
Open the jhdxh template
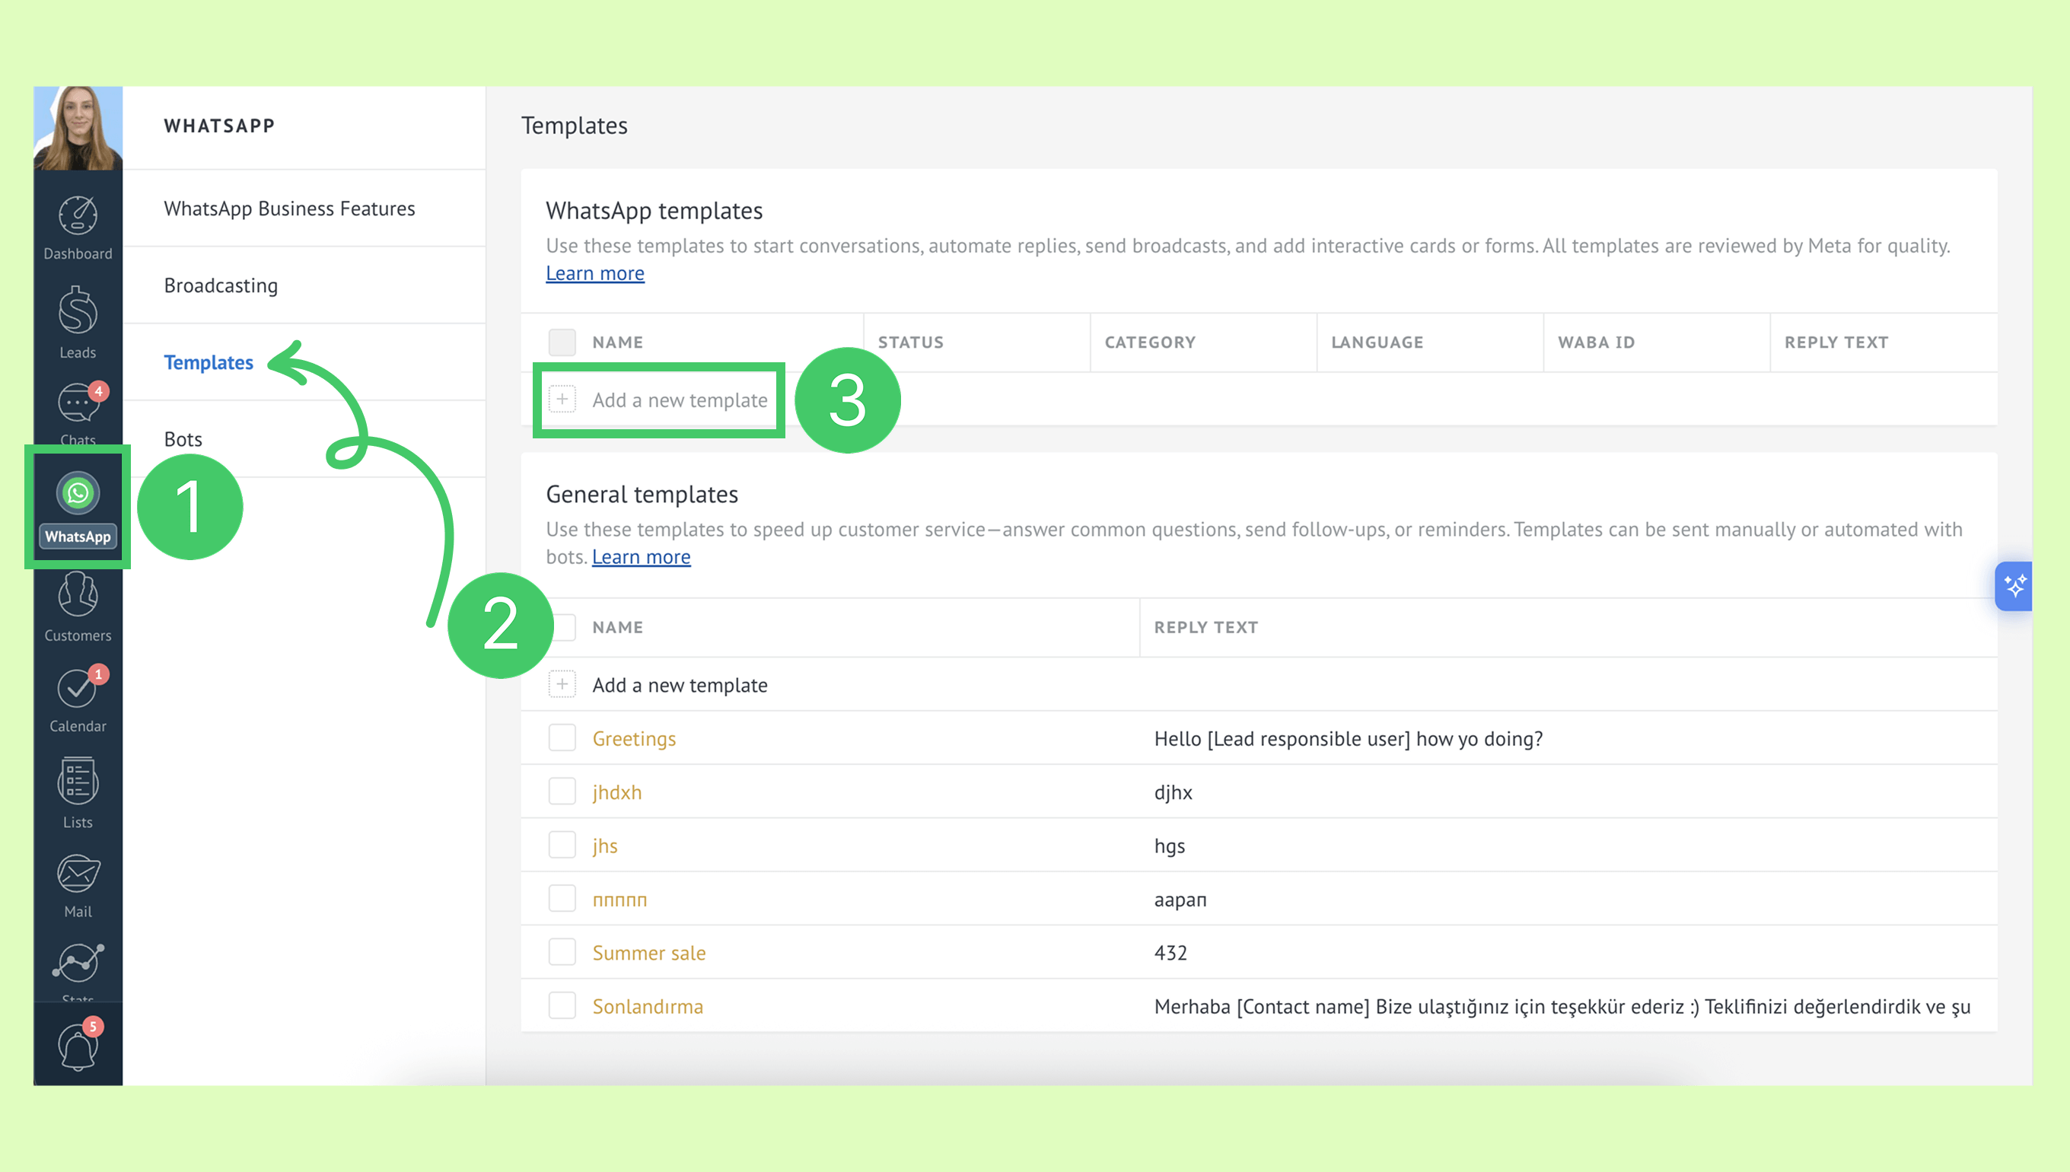[x=616, y=792]
